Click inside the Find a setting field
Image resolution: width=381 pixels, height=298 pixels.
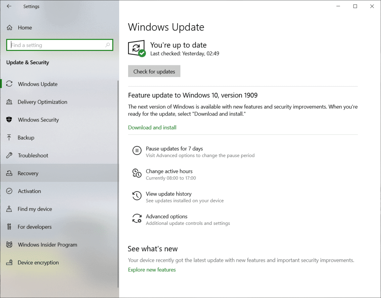(60, 45)
